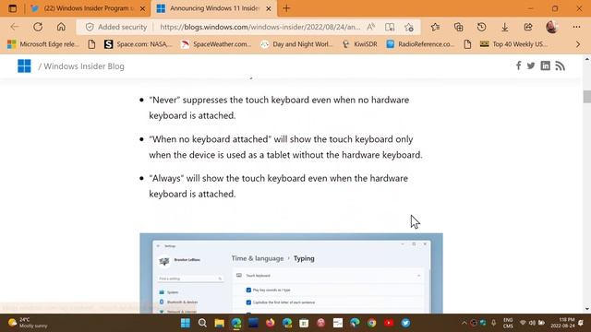The height and width of the screenshot is (332, 591).
Task: Activate Read aloud in the address bar
Action: (371, 27)
